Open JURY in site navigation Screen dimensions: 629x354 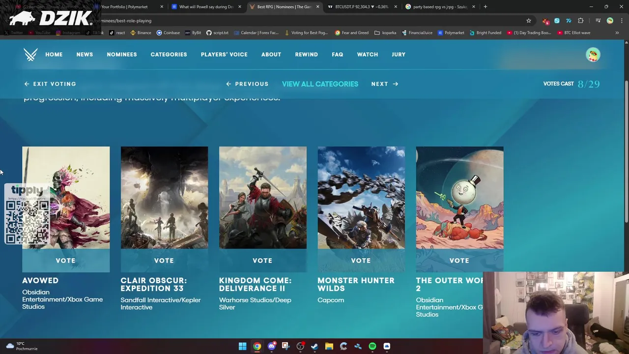pyautogui.click(x=399, y=55)
